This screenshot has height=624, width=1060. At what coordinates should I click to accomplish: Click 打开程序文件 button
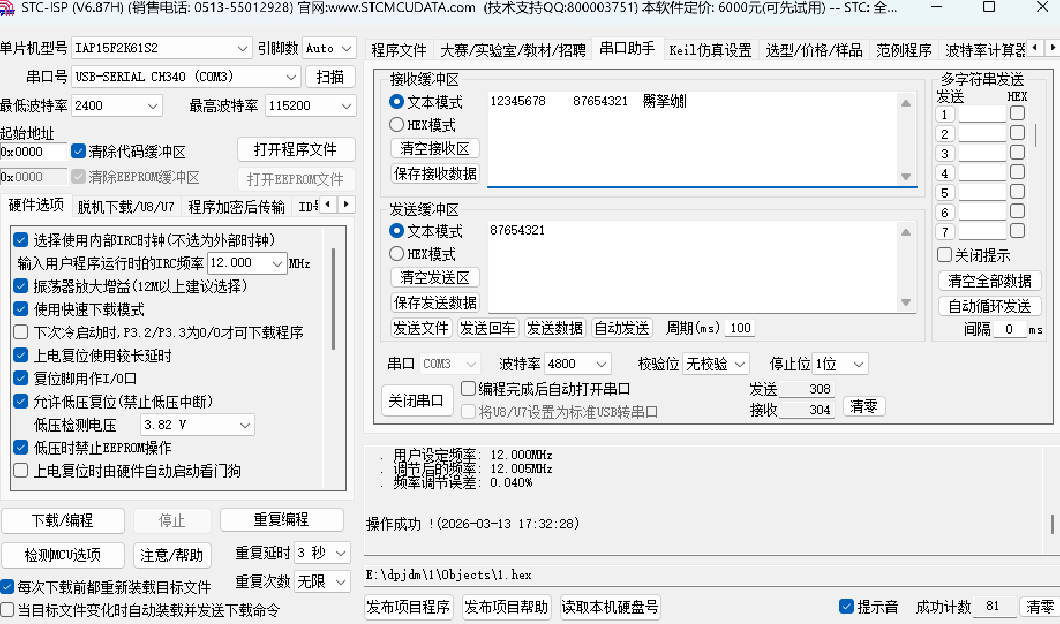(295, 149)
